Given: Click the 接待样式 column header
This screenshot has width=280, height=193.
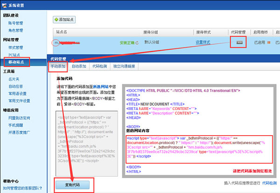Looking at the screenshot, I should pyautogui.click(x=203, y=32).
